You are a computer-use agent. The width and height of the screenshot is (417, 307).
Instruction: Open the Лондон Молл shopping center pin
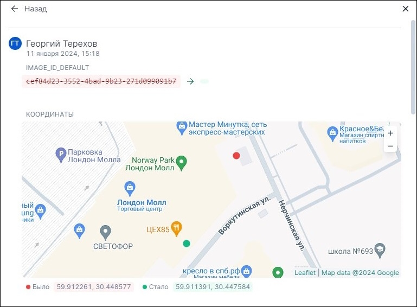130,188
